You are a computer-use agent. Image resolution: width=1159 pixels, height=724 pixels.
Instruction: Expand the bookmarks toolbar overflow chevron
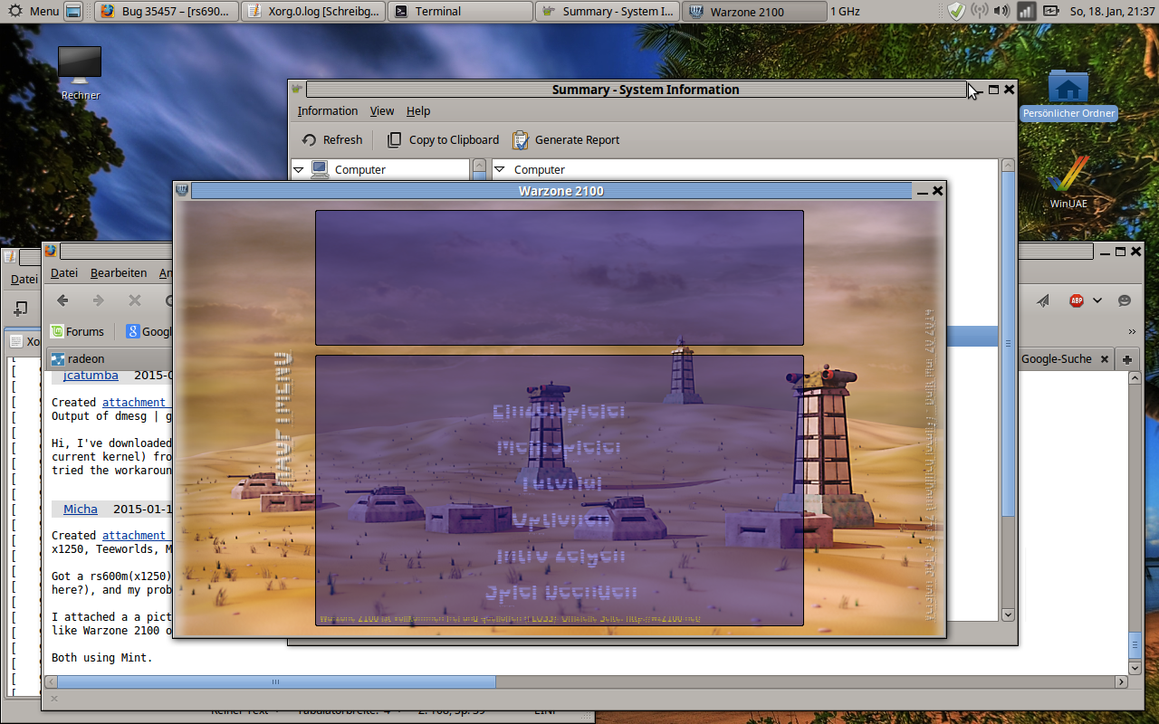(1131, 331)
